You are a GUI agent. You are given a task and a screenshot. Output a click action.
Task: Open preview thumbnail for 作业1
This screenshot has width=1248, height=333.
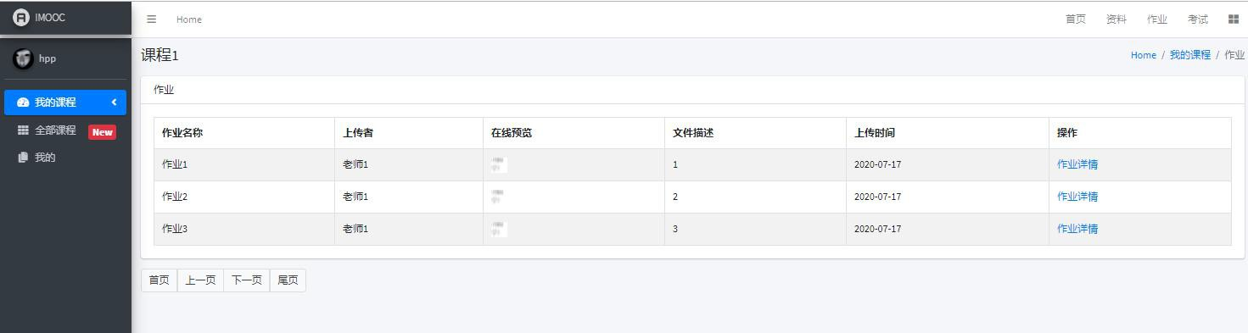(498, 164)
